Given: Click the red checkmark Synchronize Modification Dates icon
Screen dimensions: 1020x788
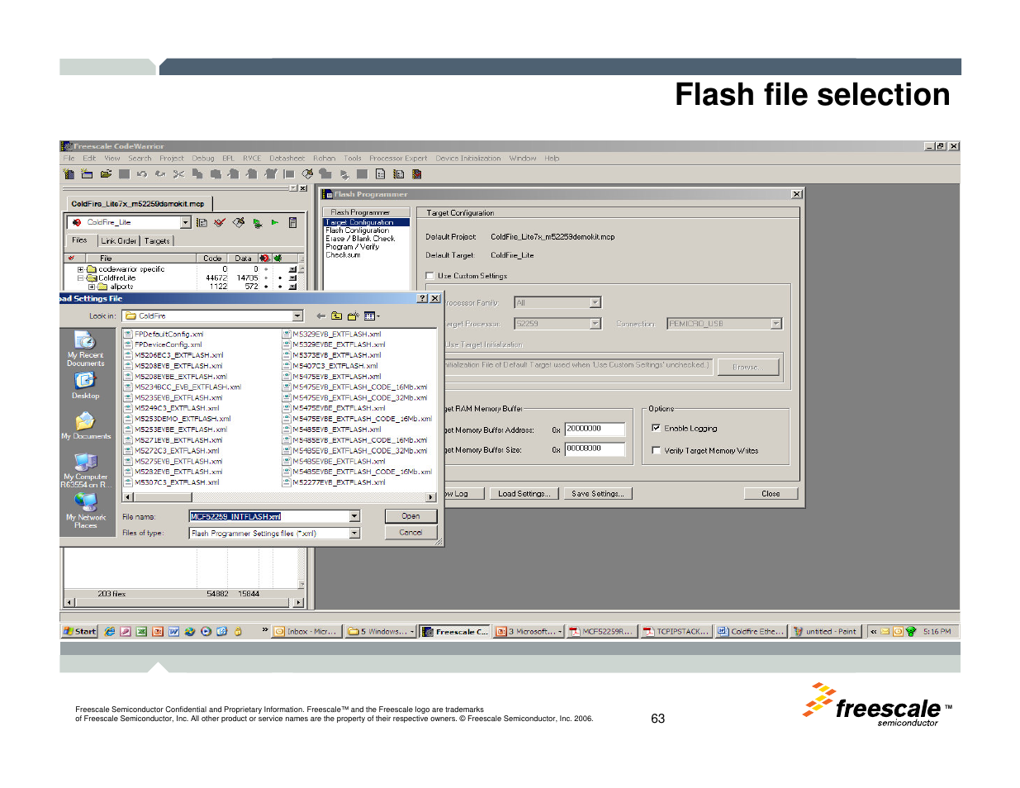Looking at the screenshot, I should click(x=220, y=222).
